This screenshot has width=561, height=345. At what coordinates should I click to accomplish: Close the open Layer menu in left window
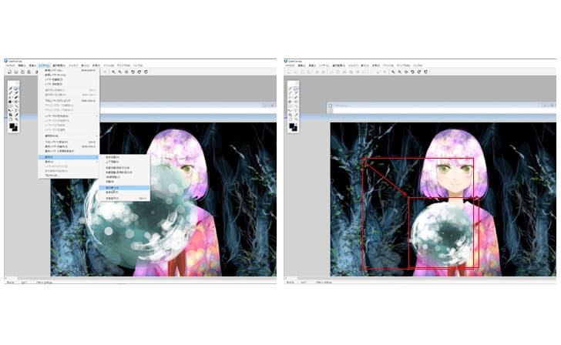click(x=44, y=65)
